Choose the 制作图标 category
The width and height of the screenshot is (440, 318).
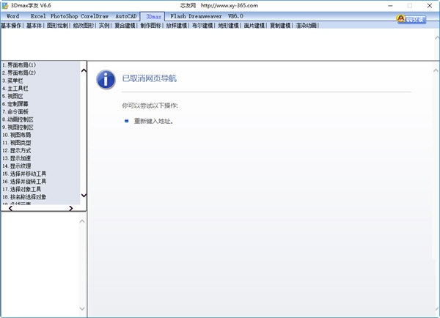(151, 26)
